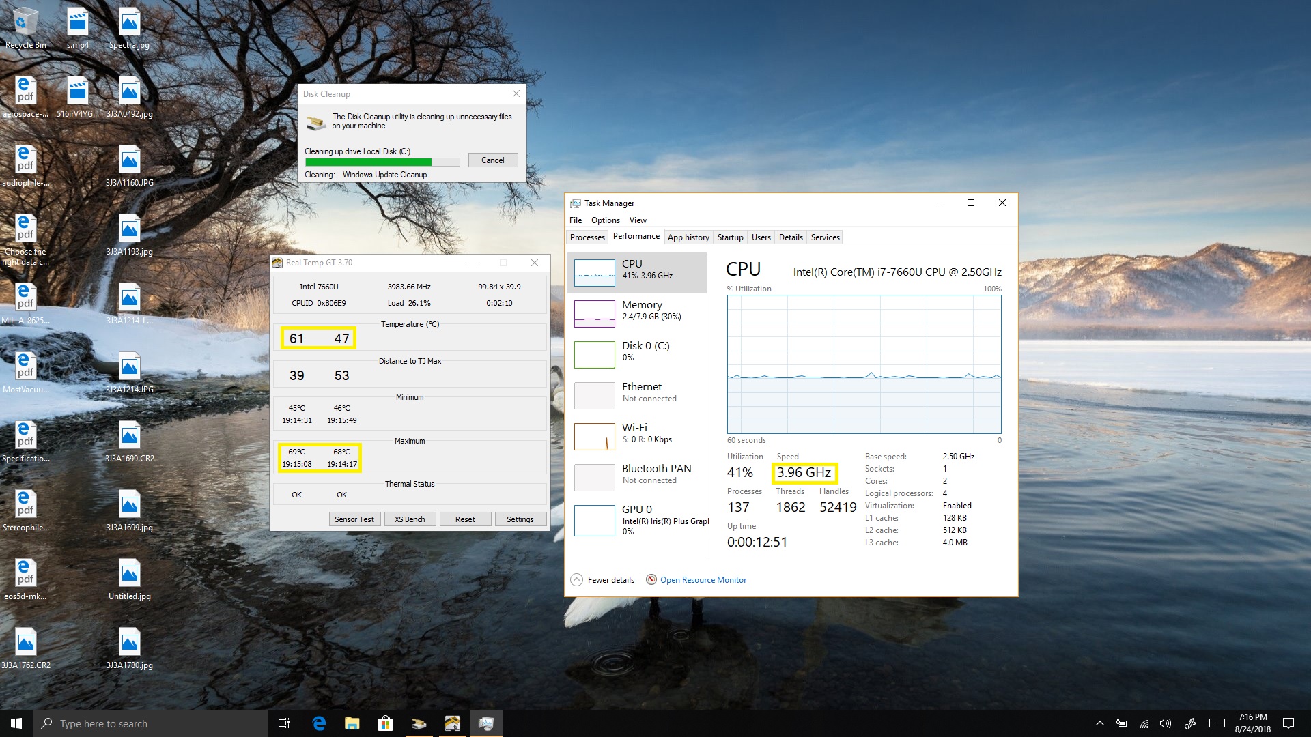Run the XS Bench benchmark
The width and height of the screenshot is (1311, 737).
[x=410, y=519]
